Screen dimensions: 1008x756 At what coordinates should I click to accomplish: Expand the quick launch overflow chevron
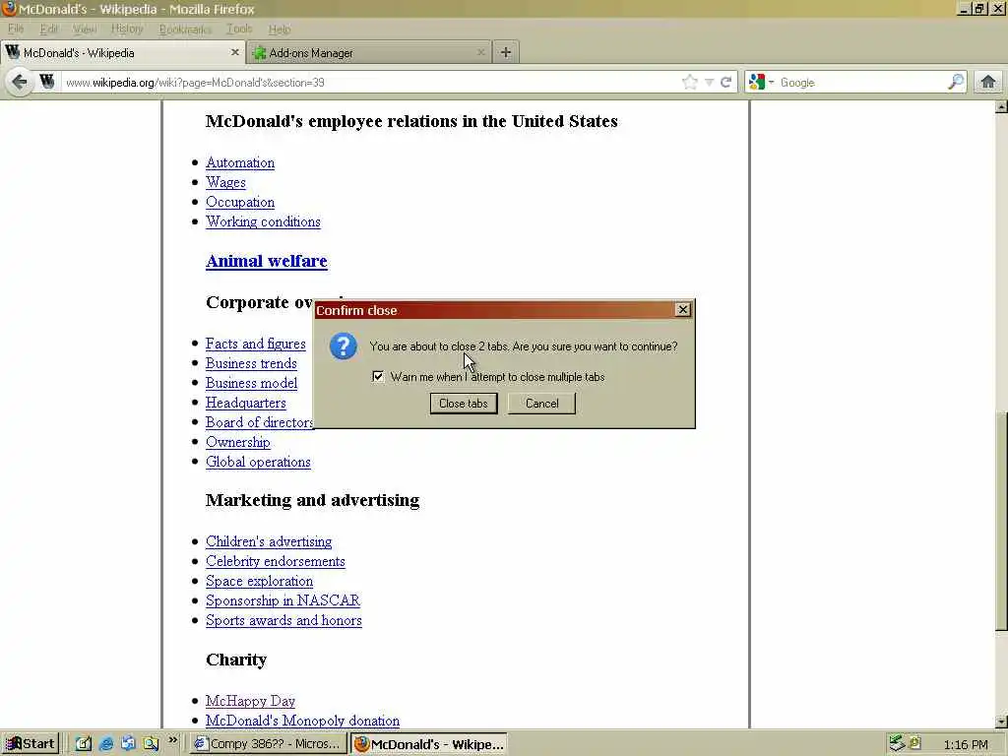coord(172,740)
